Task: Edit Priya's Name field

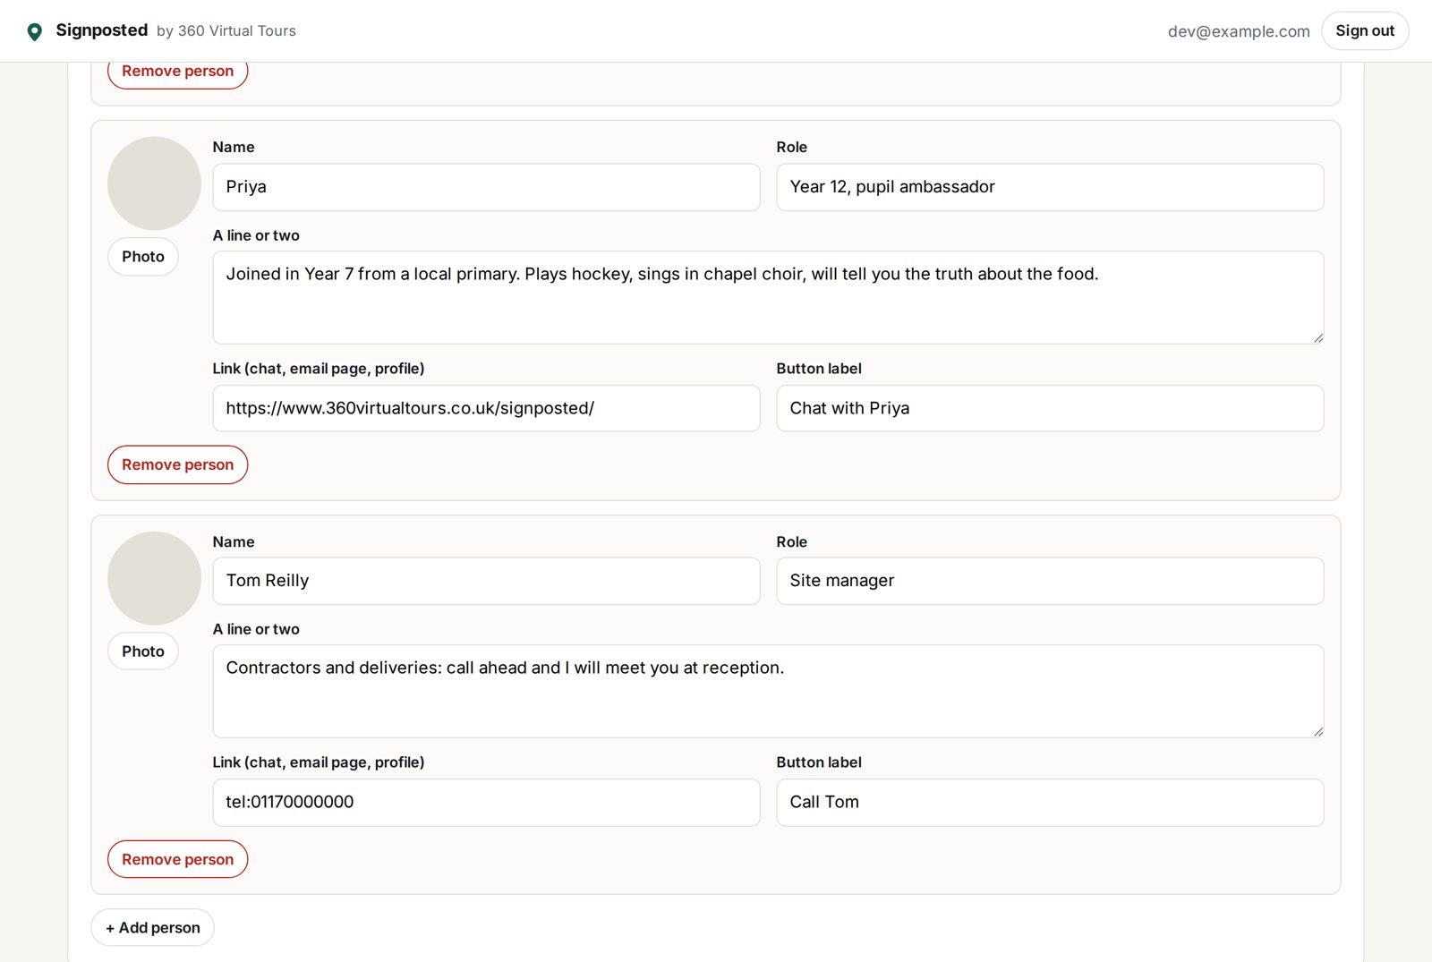Action: click(486, 187)
